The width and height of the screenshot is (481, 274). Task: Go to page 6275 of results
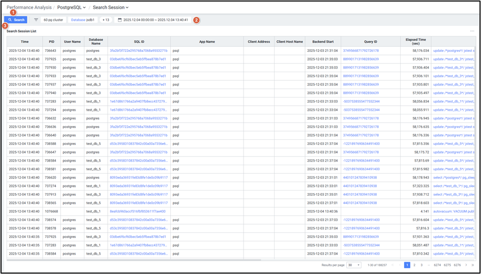(x=447, y=265)
